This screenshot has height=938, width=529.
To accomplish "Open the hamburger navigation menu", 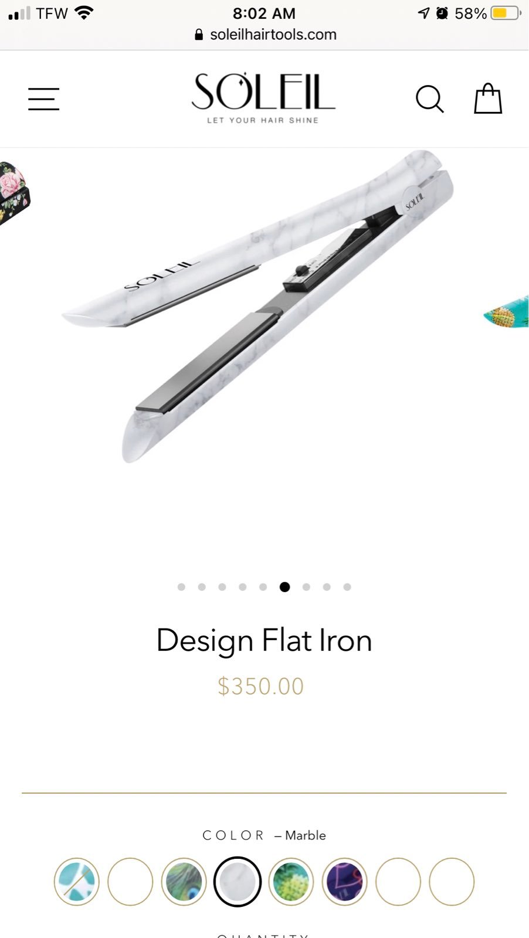I will [x=44, y=98].
